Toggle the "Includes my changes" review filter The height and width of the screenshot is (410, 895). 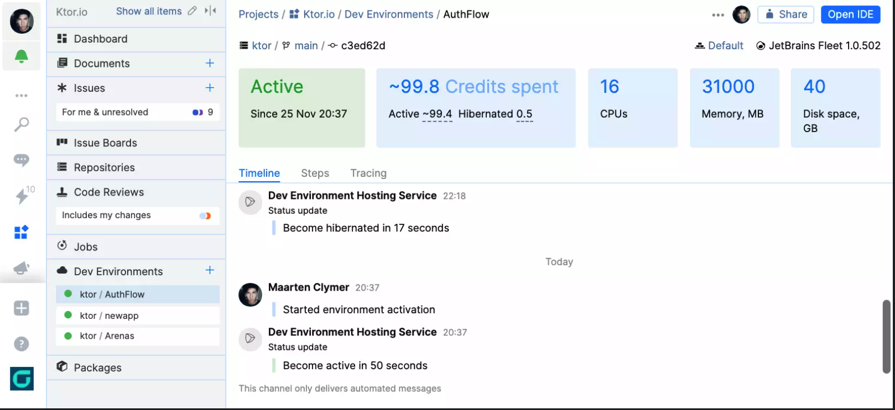205,215
